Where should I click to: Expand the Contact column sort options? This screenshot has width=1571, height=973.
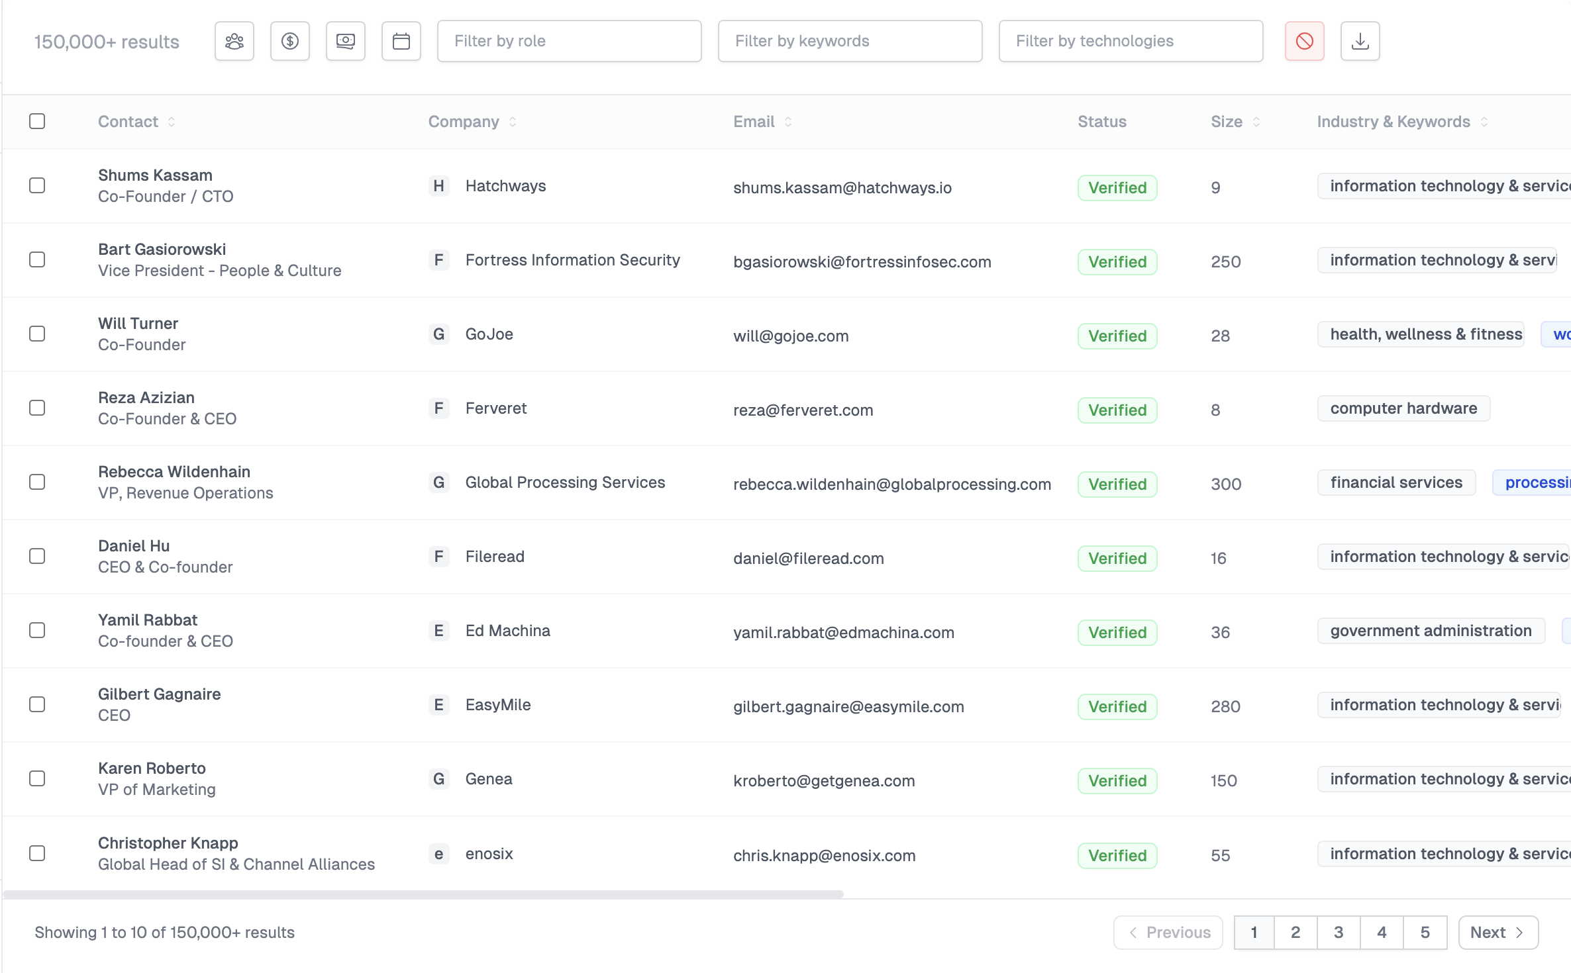point(173,121)
